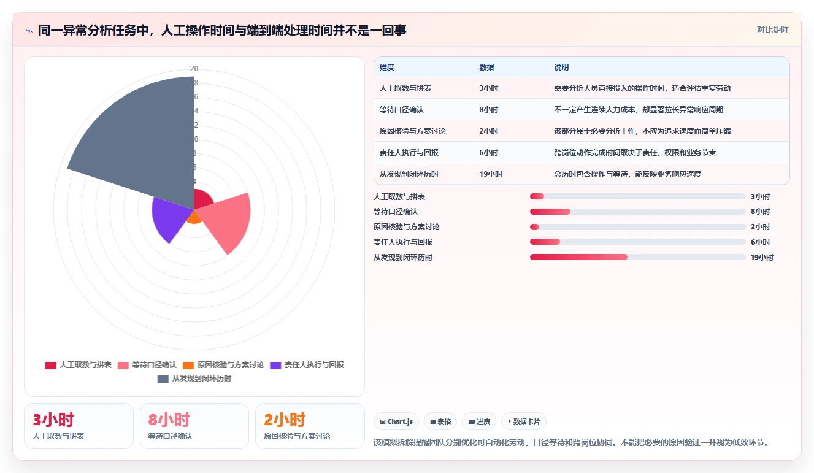Click the 对比矩阵 label at top right
Screen dimensions: 814x473
pyautogui.click(x=773, y=29)
